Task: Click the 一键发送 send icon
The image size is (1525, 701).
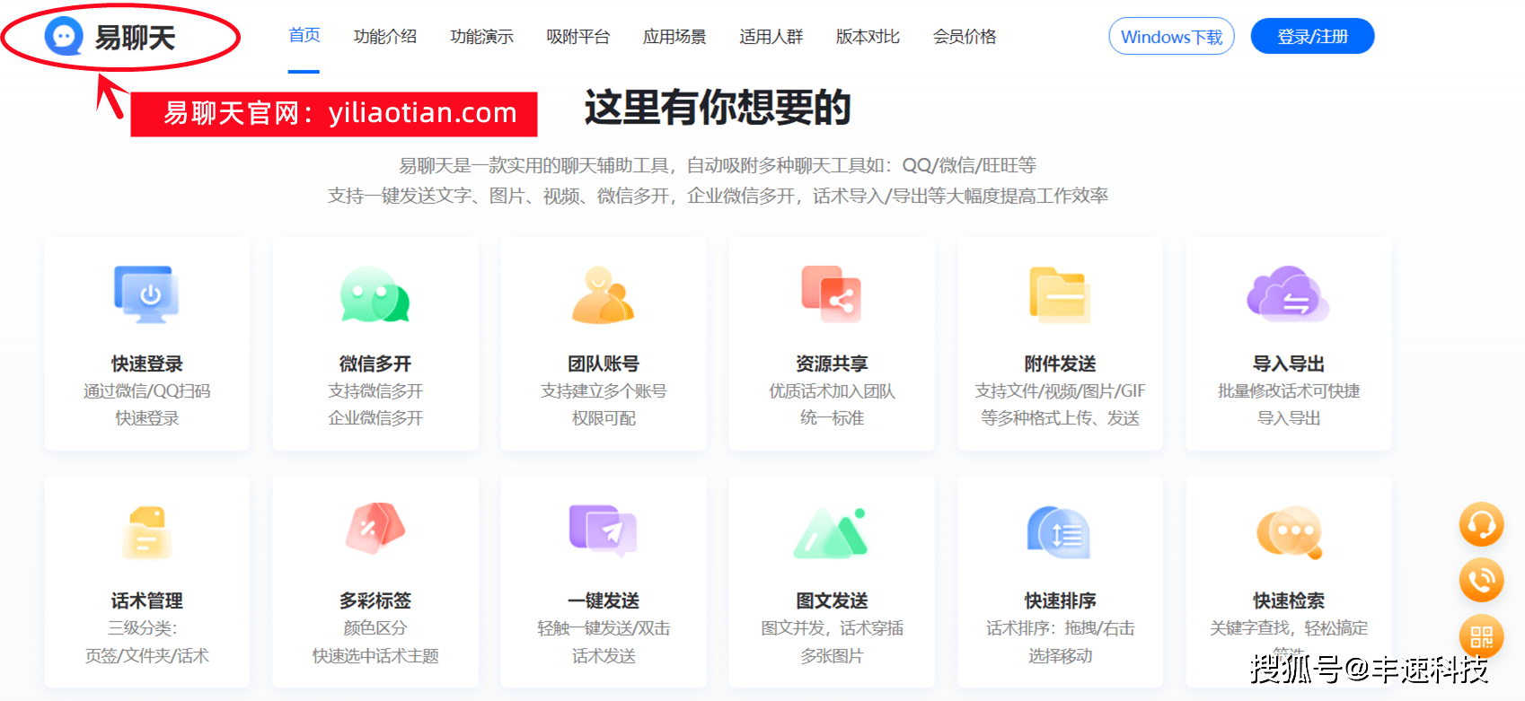Action: point(604,530)
